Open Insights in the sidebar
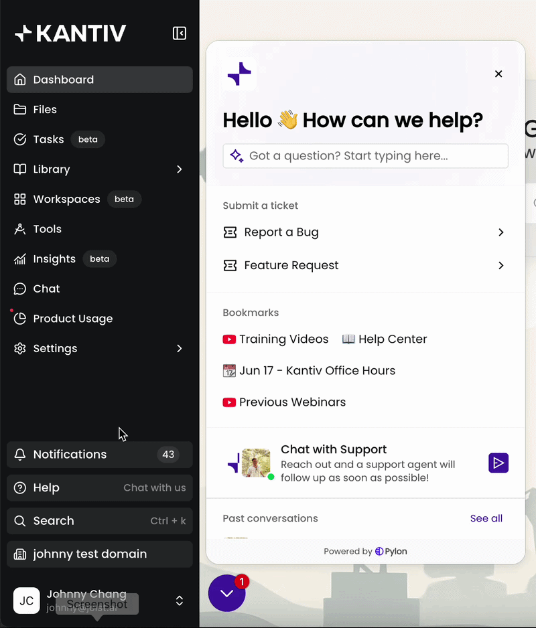This screenshot has width=536, height=628. coord(99,258)
